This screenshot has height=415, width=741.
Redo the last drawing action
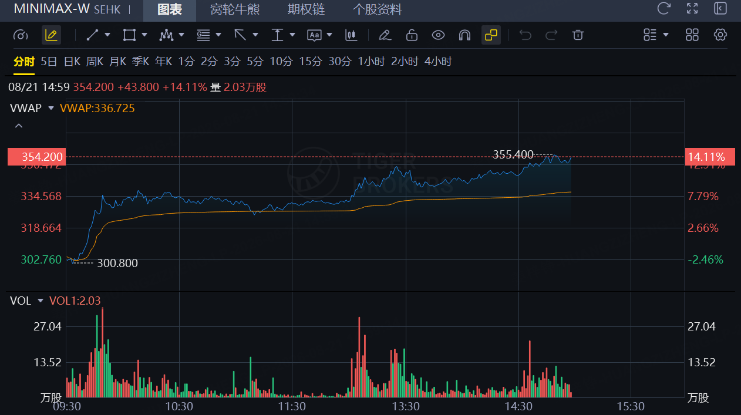(x=551, y=35)
